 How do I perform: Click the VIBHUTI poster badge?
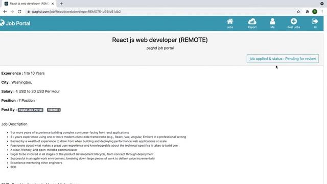click(54, 110)
